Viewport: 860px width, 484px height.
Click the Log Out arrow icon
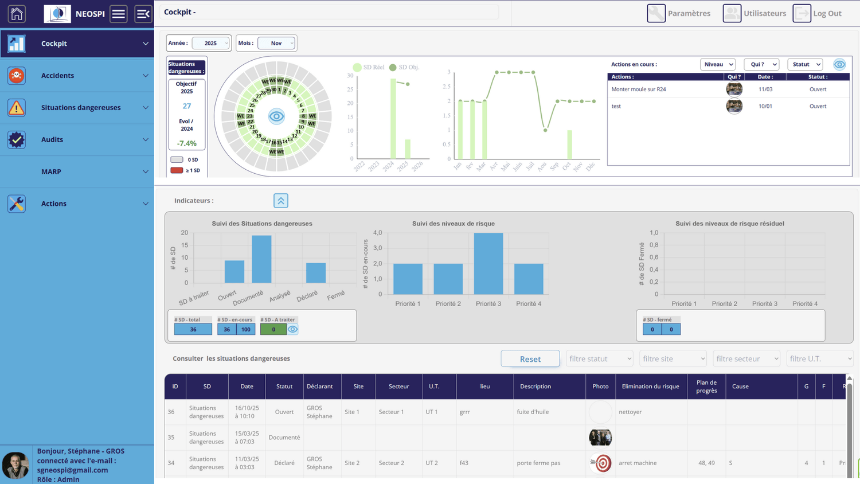click(x=802, y=13)
